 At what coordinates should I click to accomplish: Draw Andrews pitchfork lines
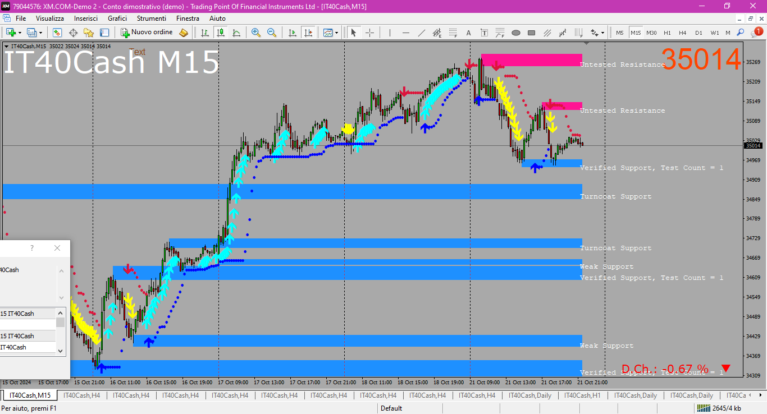[x=547, y=33]
